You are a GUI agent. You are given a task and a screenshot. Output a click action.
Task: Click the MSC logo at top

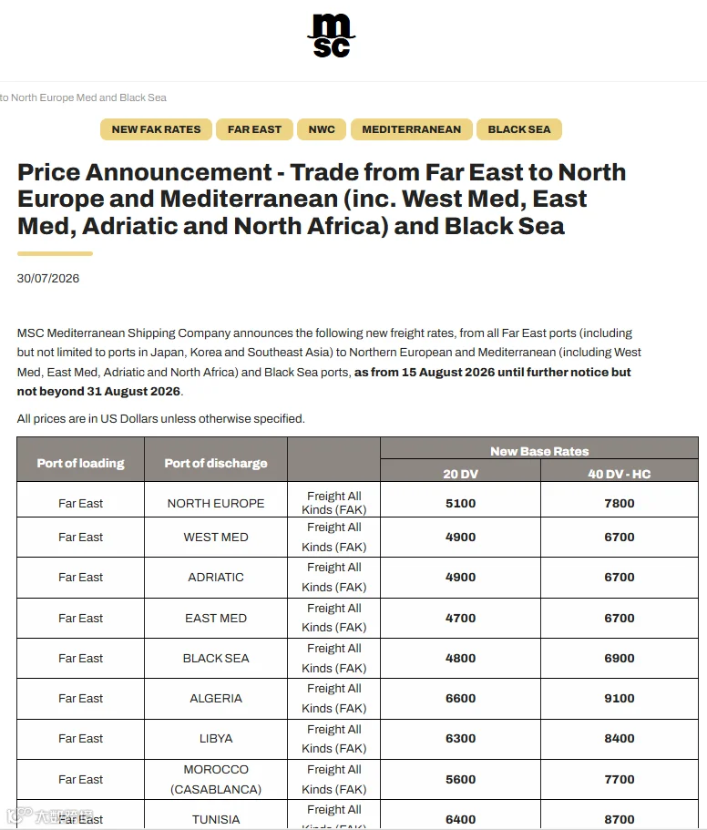pos(332,36)
